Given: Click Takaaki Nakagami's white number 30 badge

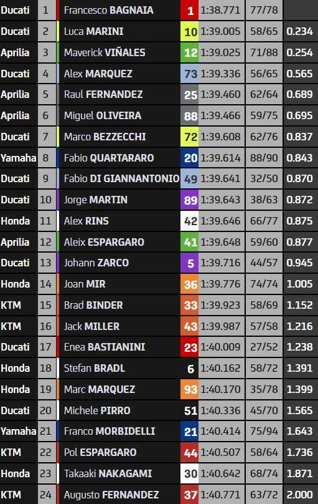Looking at the screenshot, I should [189, 473].
